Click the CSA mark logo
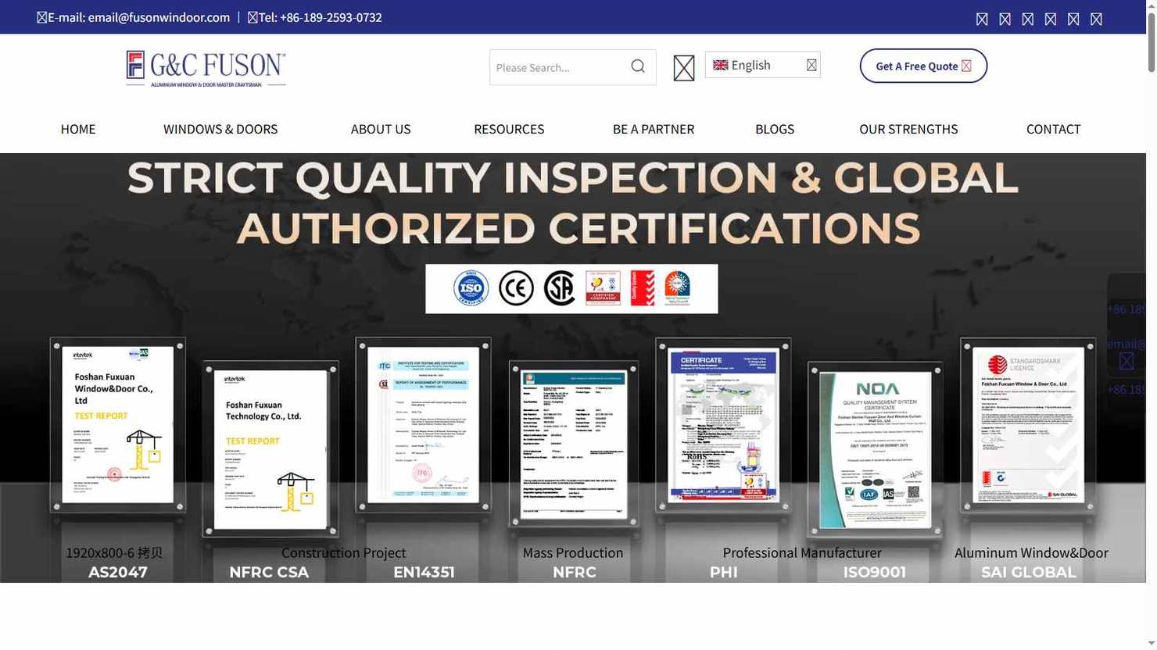Viewport: 1157px width, 650px height. click(560, 288)
